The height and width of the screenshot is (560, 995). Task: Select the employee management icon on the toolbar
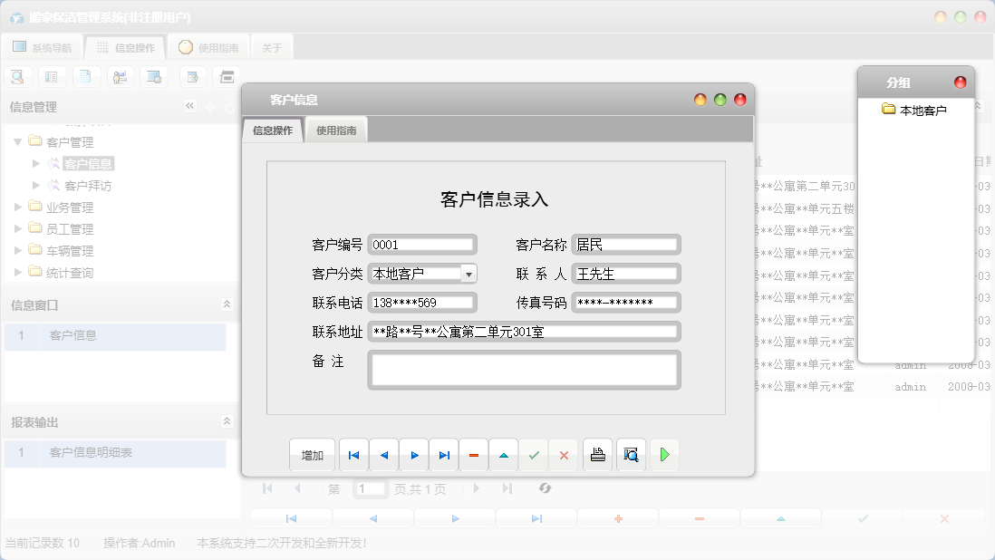(x=120, y=76)
